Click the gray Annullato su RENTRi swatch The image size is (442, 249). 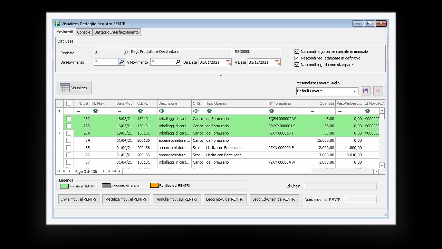pos(106,186)
